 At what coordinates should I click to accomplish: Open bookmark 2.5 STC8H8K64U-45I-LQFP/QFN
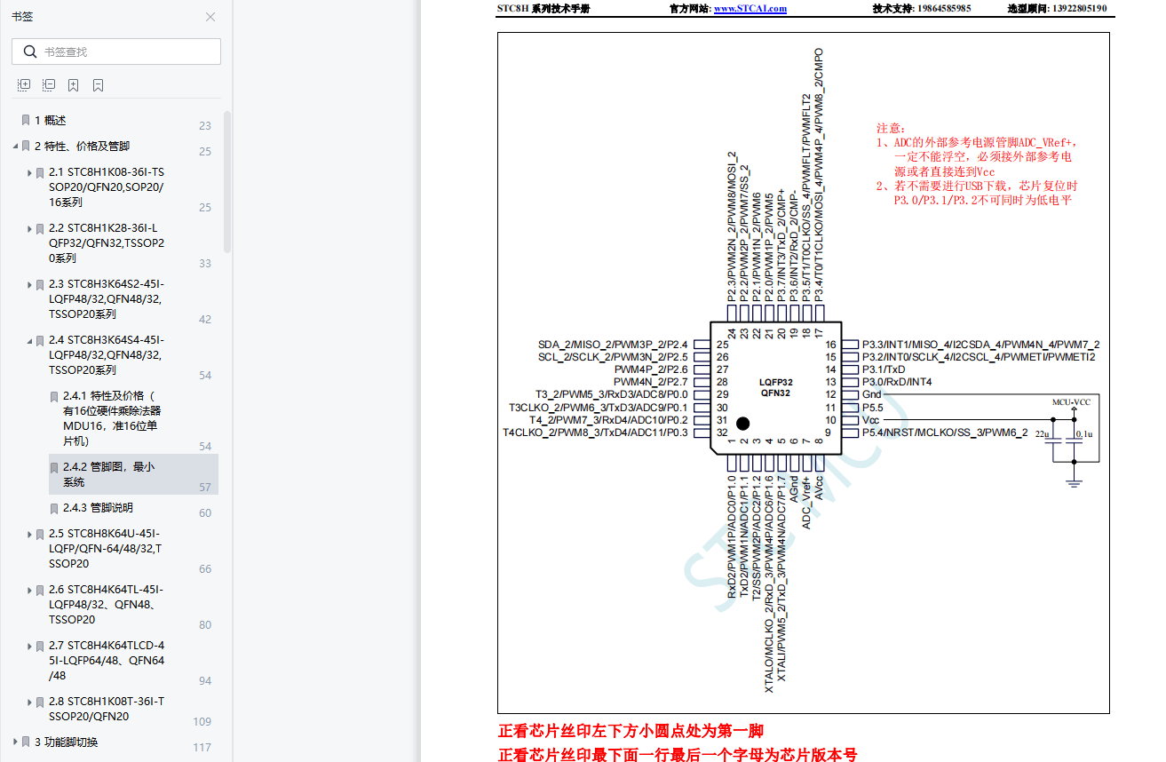pyautogui.click(x=105, y=548)
